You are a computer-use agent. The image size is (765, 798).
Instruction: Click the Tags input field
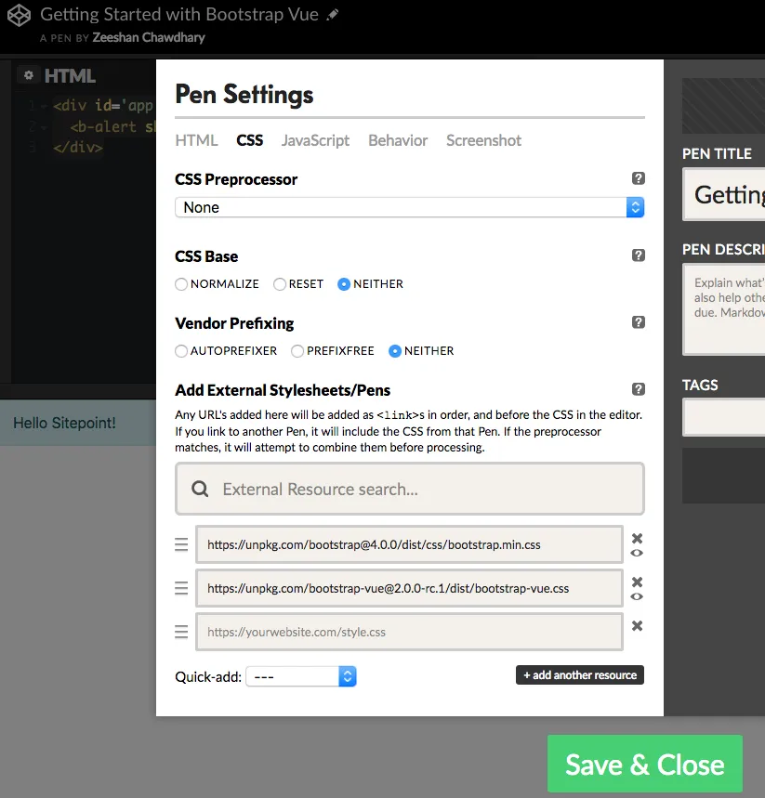click(x=724, y=417)
